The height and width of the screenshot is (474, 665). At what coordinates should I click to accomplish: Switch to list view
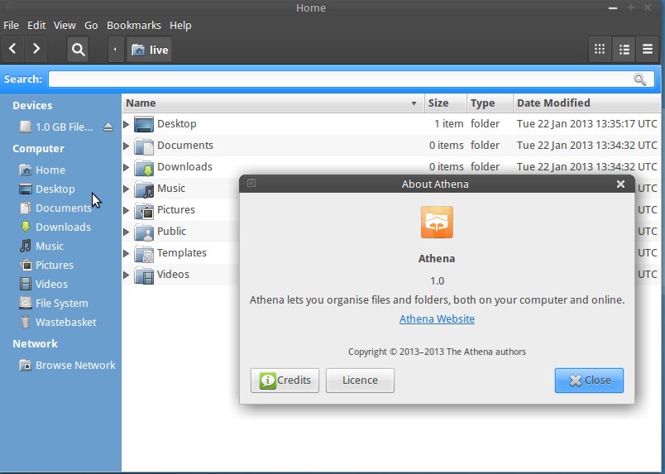point(624,50)
